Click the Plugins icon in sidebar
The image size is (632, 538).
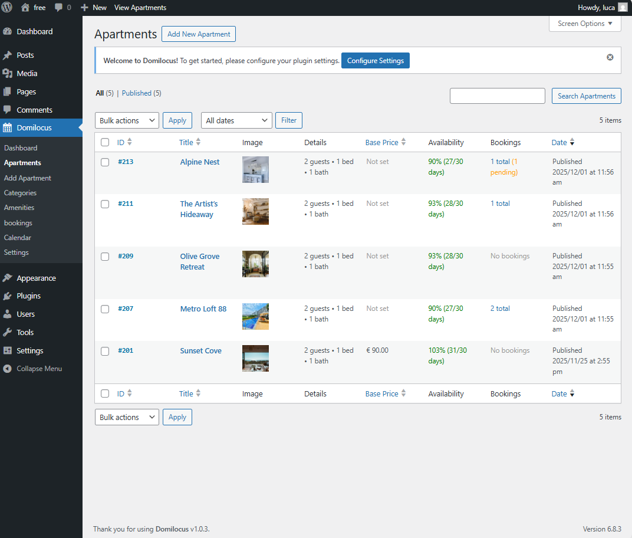(7, 296)
